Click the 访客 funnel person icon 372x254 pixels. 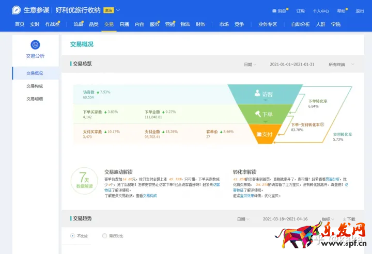tap(257, 94)
